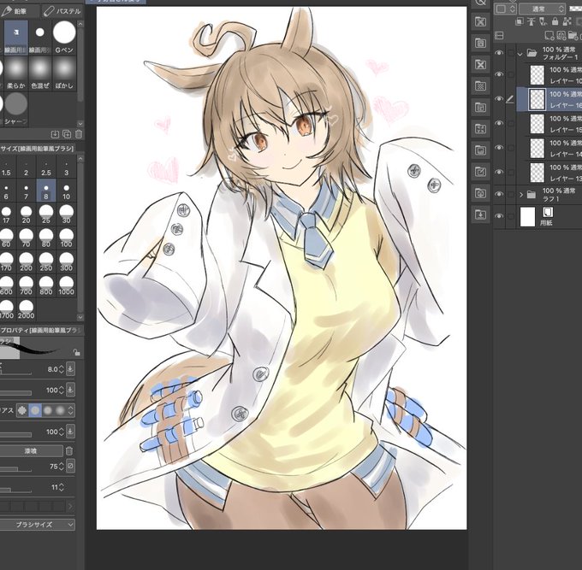Select the 鉛筆 (pencil) sub tool tab

tap(20, 11)
